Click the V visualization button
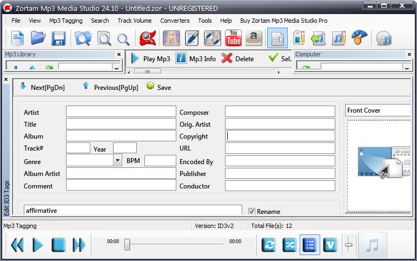The width and height of the screenshot is (417, 261). (330, 245)
